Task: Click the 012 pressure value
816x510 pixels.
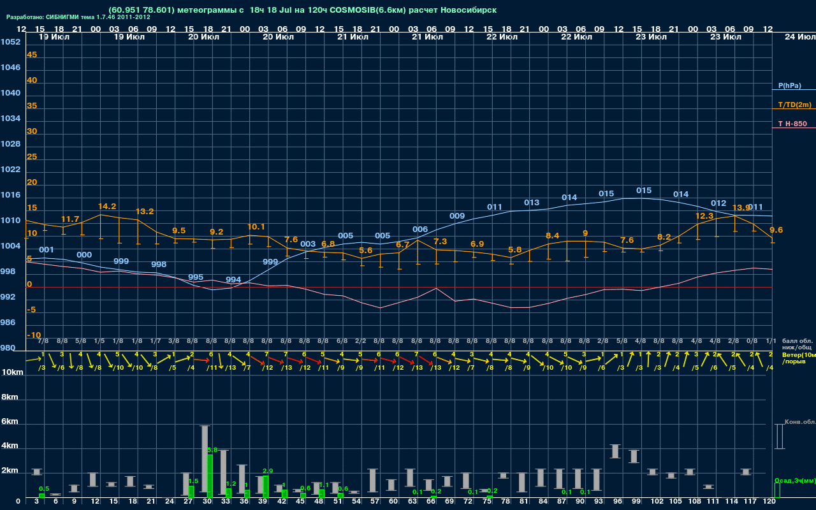Action: click(x=718, y=203)
